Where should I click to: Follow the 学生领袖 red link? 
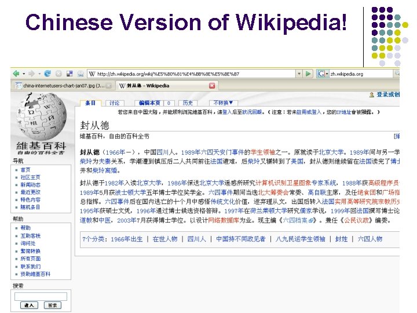point(263,152)
